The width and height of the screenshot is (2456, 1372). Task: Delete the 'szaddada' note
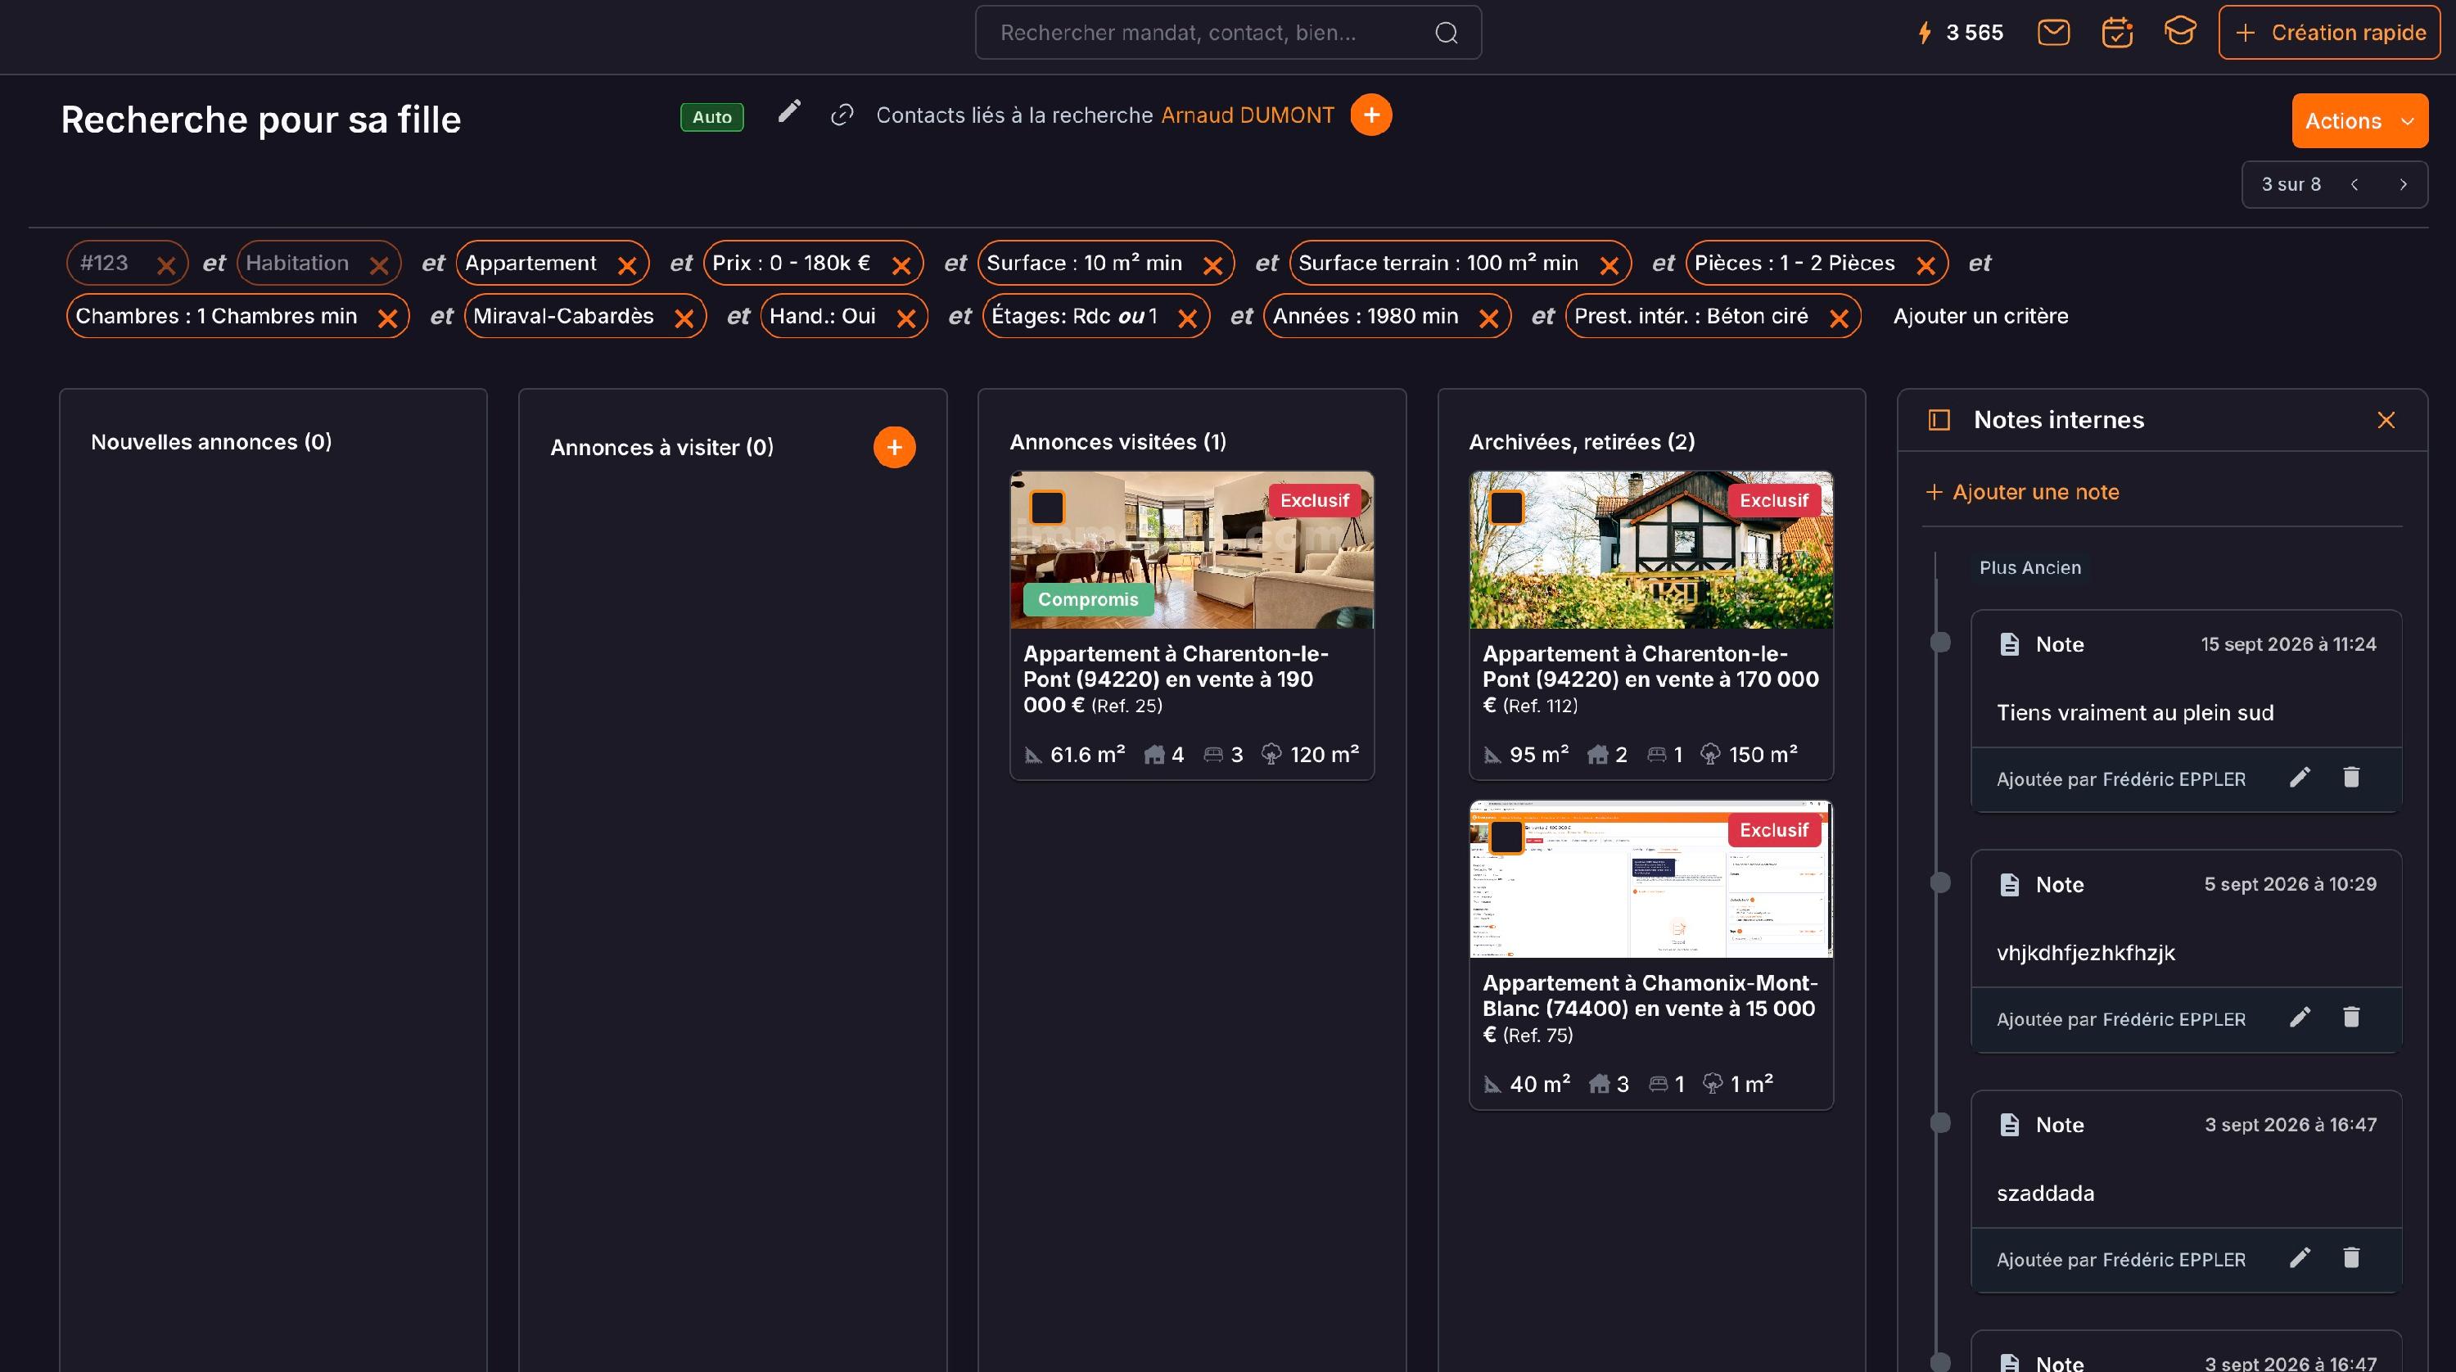pyautogui.click(x=2351, y=1258)
